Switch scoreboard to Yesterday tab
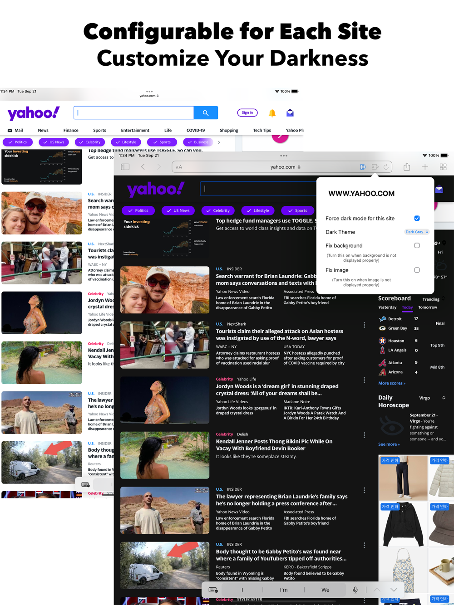The height and width of the screenshot is (605, 454). pos(387,307)
